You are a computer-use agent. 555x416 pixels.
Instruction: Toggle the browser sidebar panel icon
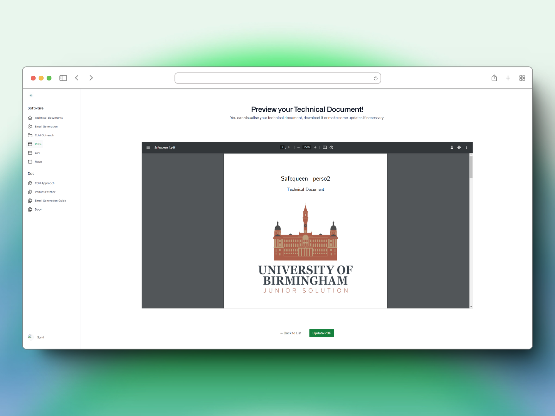coord(63,78)
